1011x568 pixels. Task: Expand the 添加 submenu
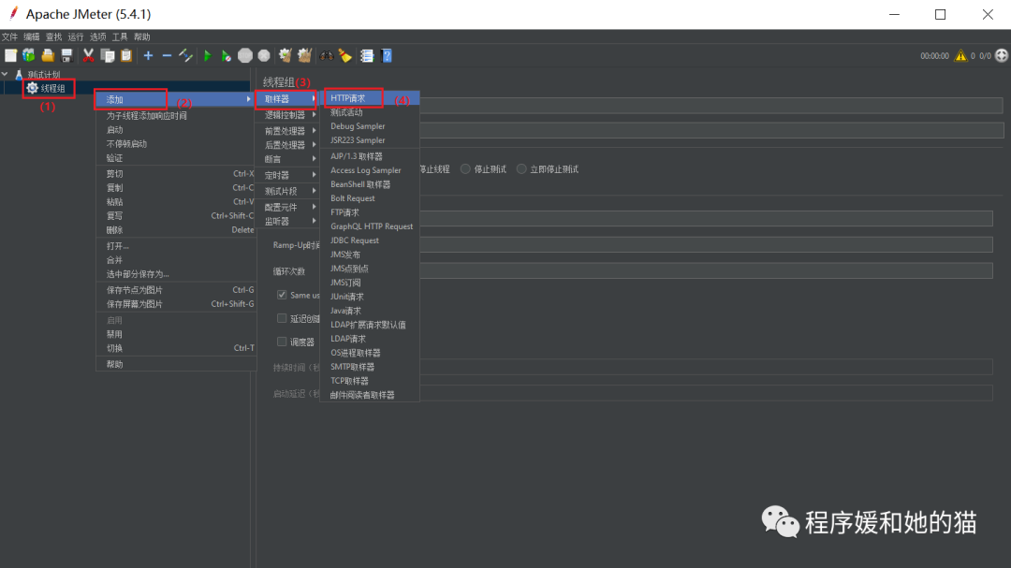pos(175,99)
